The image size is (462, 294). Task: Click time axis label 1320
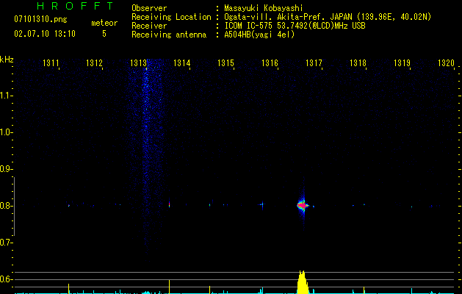point(446,63)
